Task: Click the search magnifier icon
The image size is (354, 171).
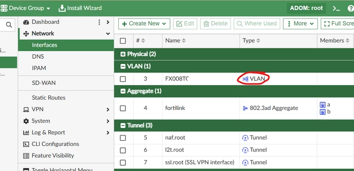Action: [9, 25]
